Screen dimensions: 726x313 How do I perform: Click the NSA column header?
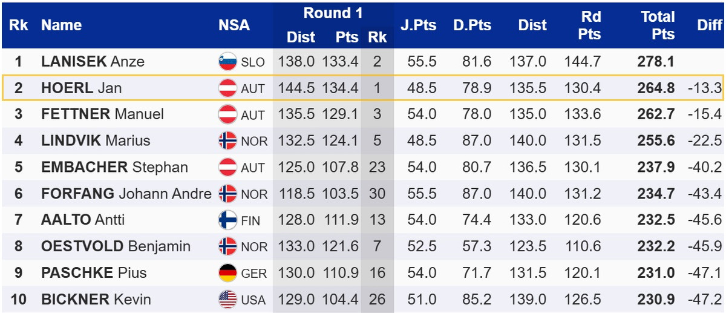234,25
